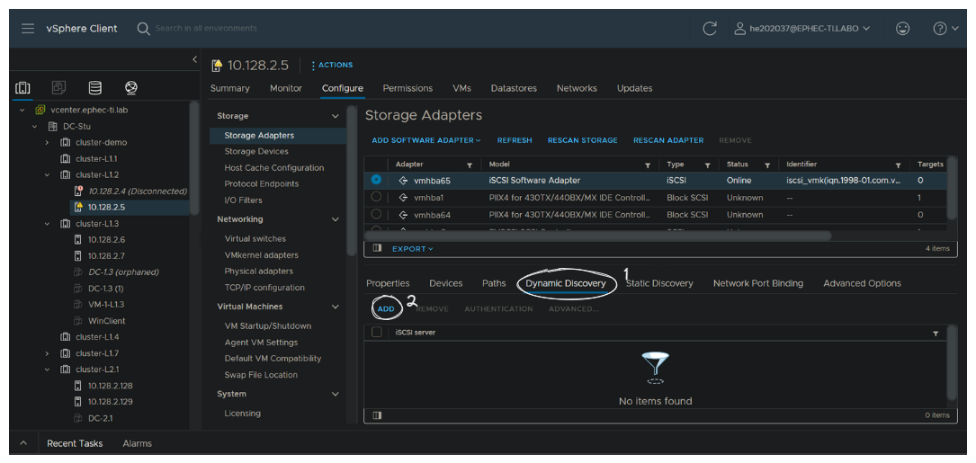Filter the Type column
976x463 pixels.
point(707,165)
